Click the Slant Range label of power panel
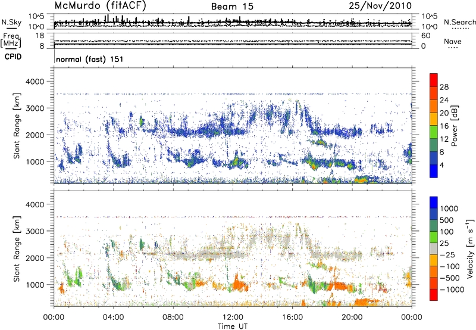This screenshot has height=330, width=476. click(x=17, y=126)
